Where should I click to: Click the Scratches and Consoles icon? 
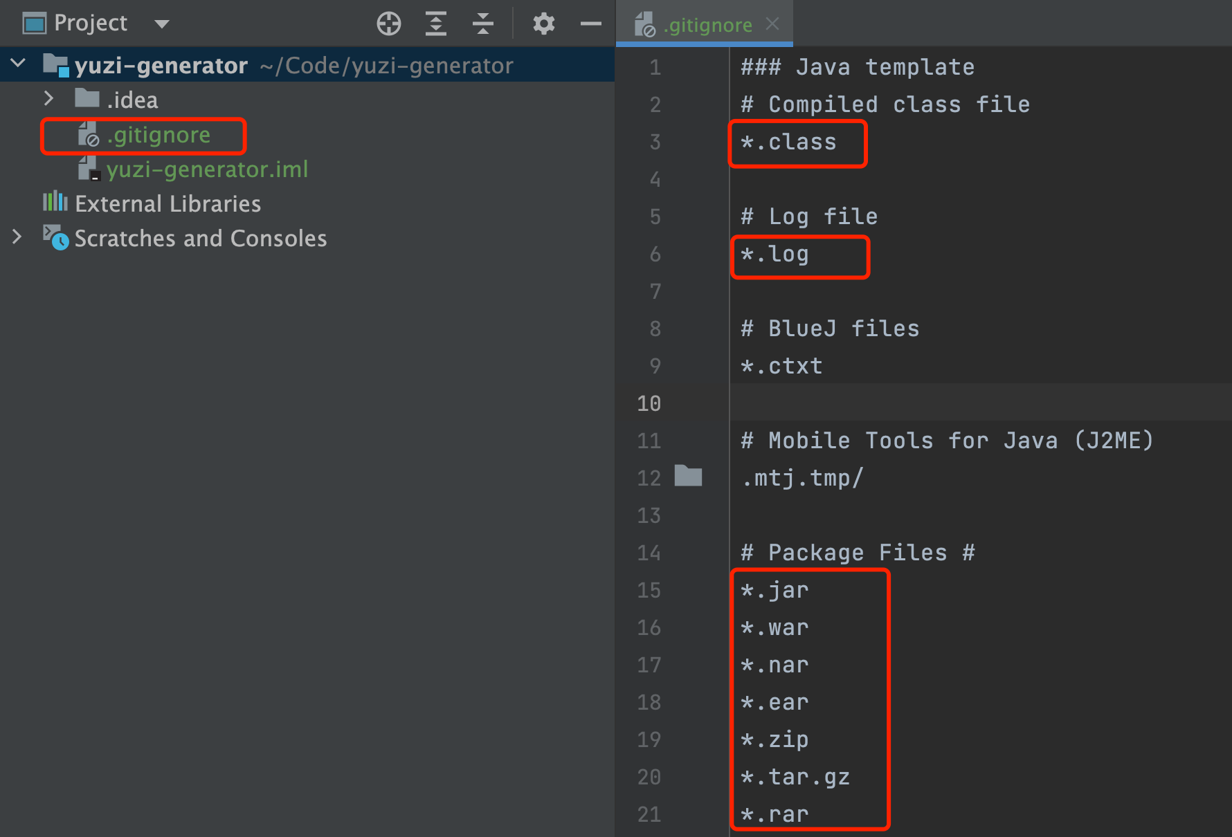(x=55, y=237)
